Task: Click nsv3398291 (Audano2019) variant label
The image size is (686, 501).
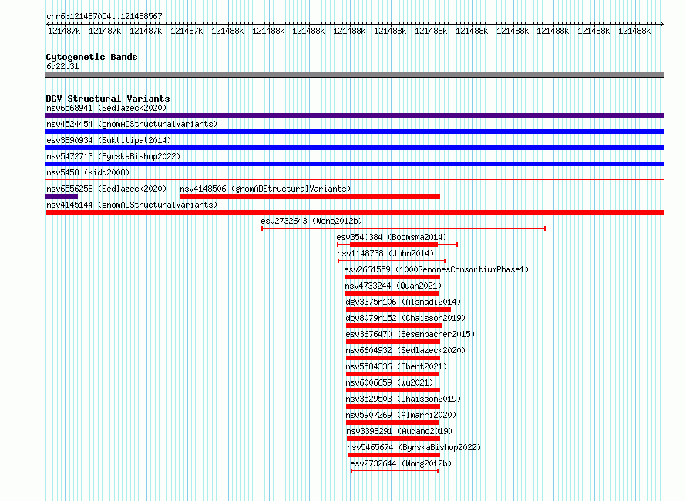Action: pyautogui.click(x=399, y=431)
